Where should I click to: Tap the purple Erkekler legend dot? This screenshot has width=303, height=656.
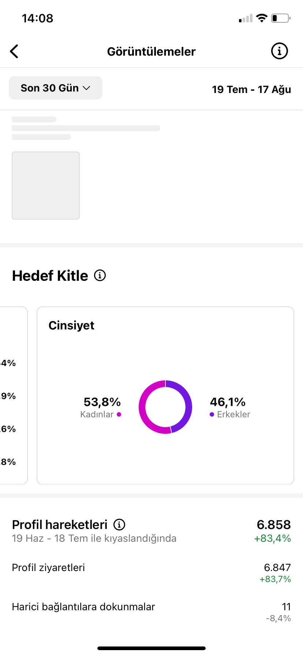[212, 414]
